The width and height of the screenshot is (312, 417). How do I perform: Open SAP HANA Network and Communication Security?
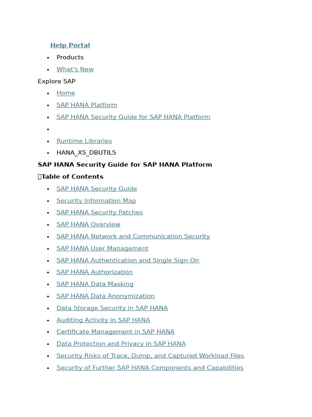coord(133,236)
